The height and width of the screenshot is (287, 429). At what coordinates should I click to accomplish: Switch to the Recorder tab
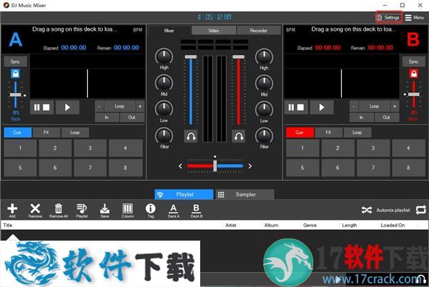point(259,31)
